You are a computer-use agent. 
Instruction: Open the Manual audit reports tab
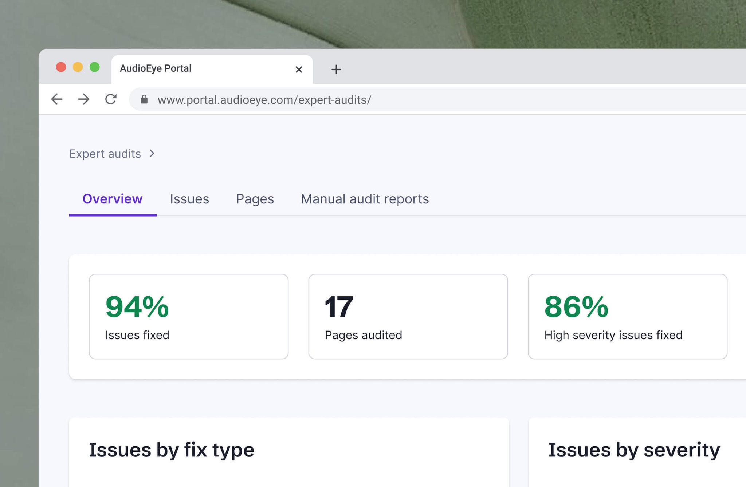click(365, 199)
